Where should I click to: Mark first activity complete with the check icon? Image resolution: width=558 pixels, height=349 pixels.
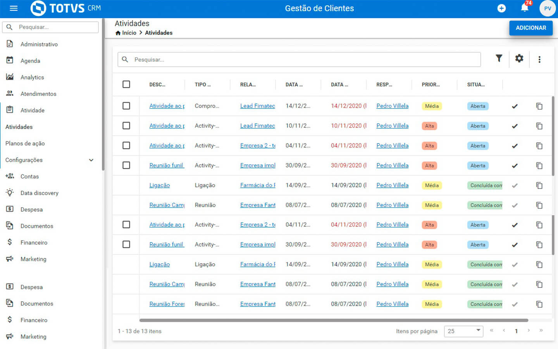[515, 106]
